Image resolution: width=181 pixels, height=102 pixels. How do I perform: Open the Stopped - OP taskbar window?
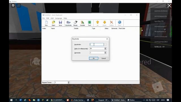102,100
